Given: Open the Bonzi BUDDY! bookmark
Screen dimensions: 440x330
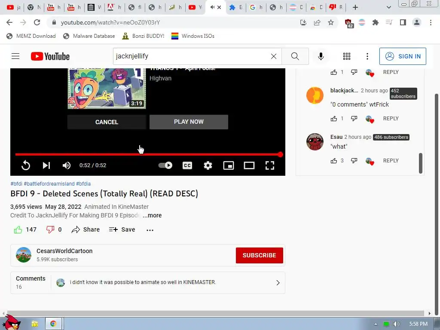Looking at the screenshot, I should click(143, 36).
